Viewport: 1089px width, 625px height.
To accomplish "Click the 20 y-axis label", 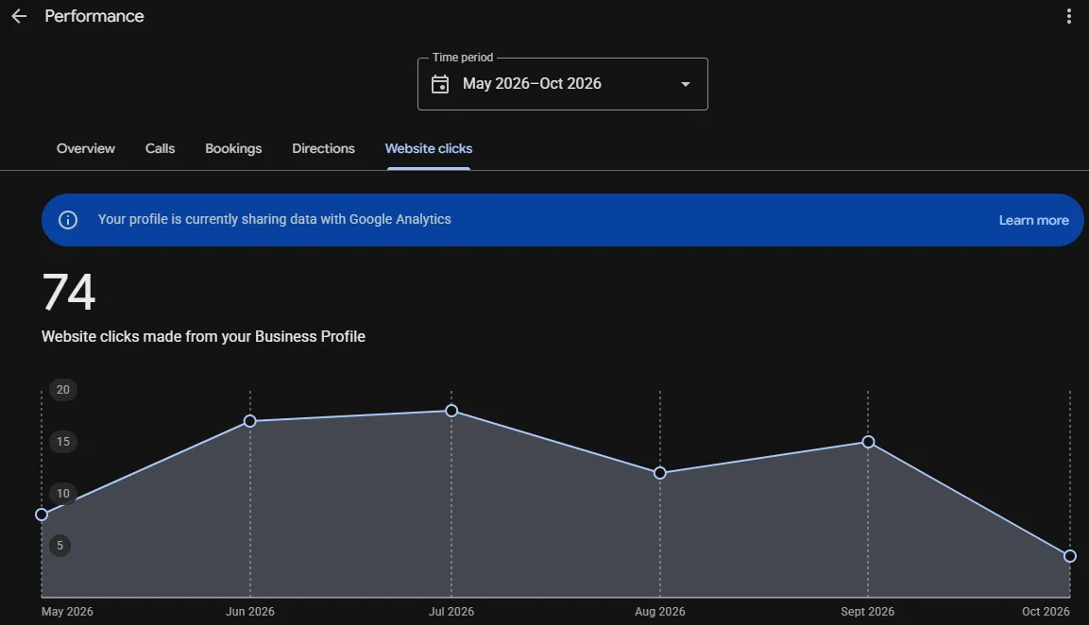I will 63,390.
